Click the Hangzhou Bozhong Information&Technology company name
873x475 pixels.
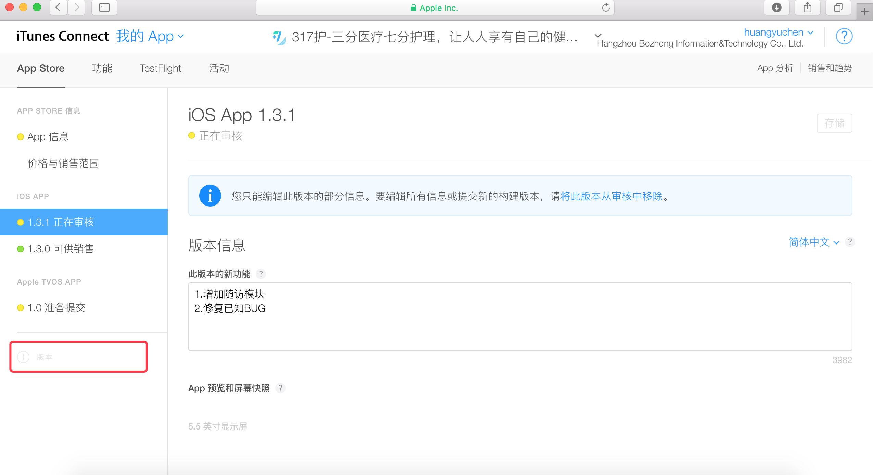click(x=700, y=43)
